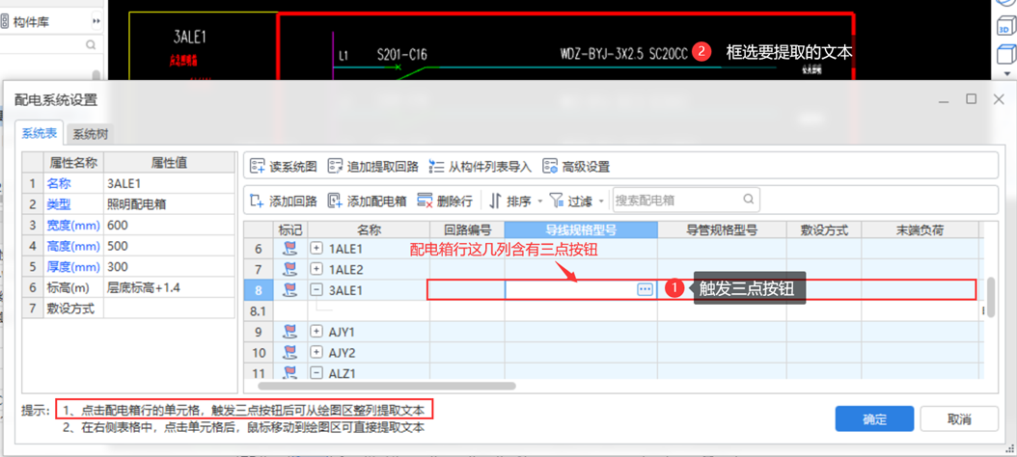Expand the 1ALE2 tree row
The height and width of the screenshot is (457, 1017).
[316, 269]
